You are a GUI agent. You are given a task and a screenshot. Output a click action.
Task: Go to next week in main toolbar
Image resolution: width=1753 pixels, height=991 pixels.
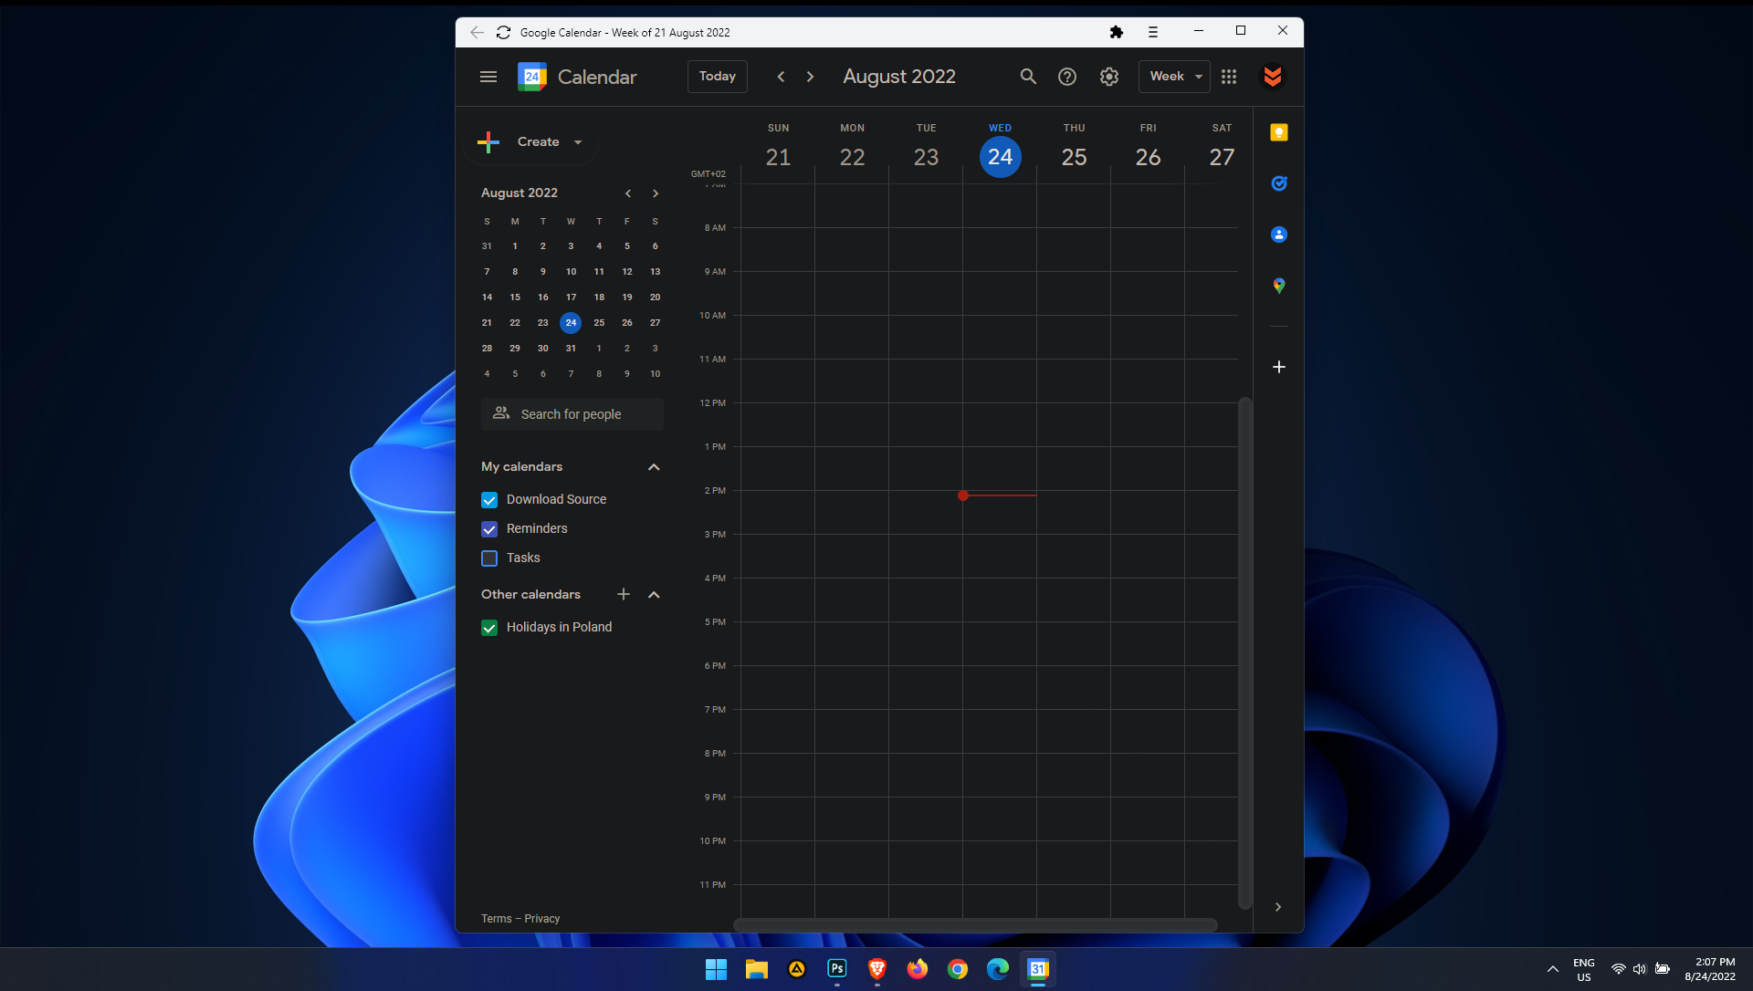tap(810, 77)
